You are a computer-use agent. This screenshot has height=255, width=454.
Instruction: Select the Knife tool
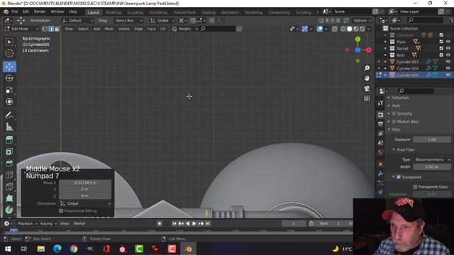pos(9,186)
